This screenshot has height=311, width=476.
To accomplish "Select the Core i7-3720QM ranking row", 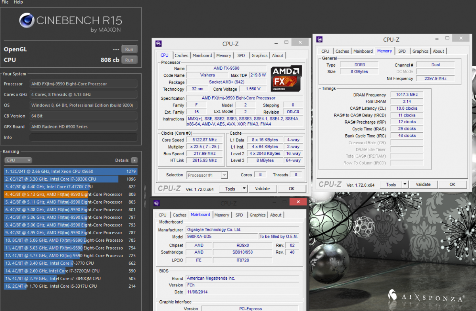I will pyautogui.click(x=71, y=271).
